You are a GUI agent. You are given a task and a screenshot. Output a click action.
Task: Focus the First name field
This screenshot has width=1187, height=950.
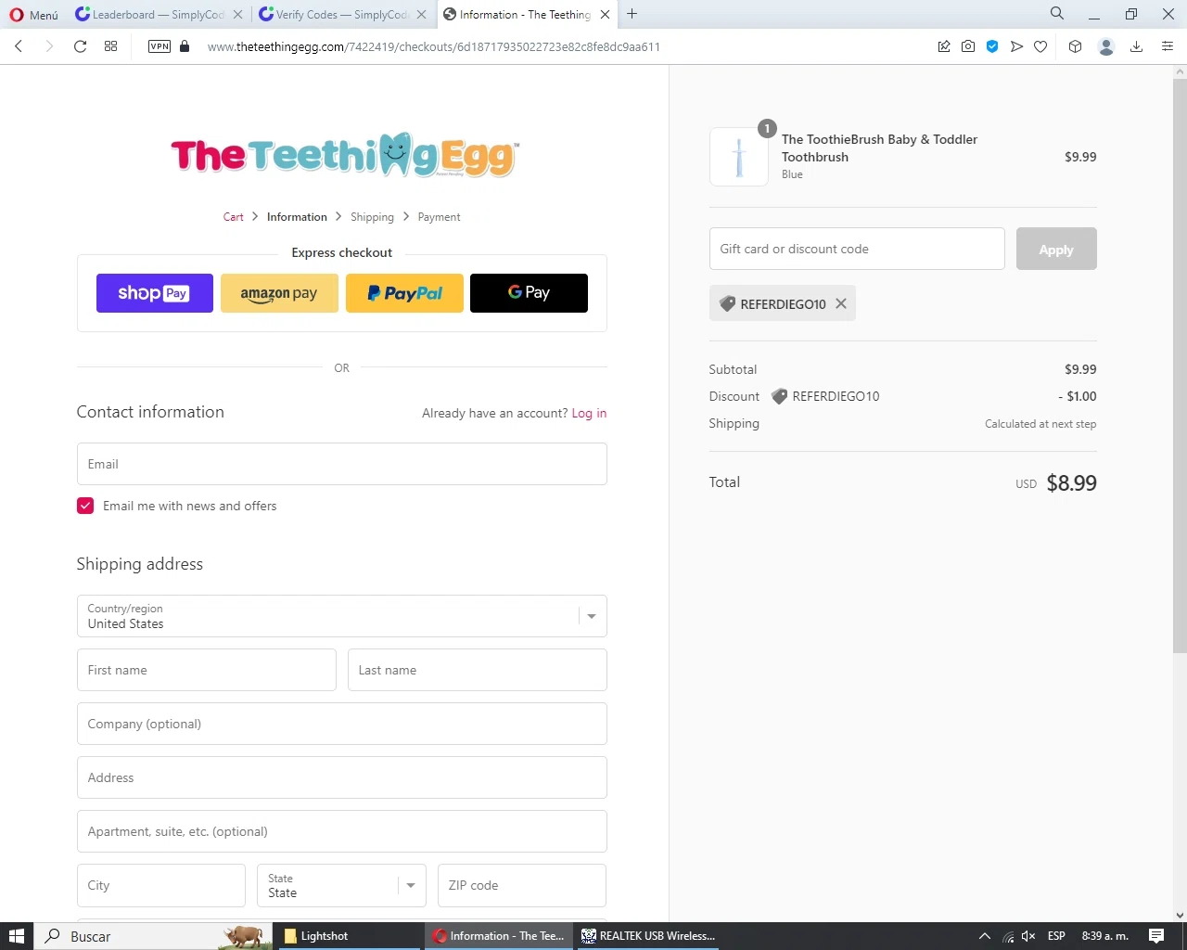coord(207,670)
